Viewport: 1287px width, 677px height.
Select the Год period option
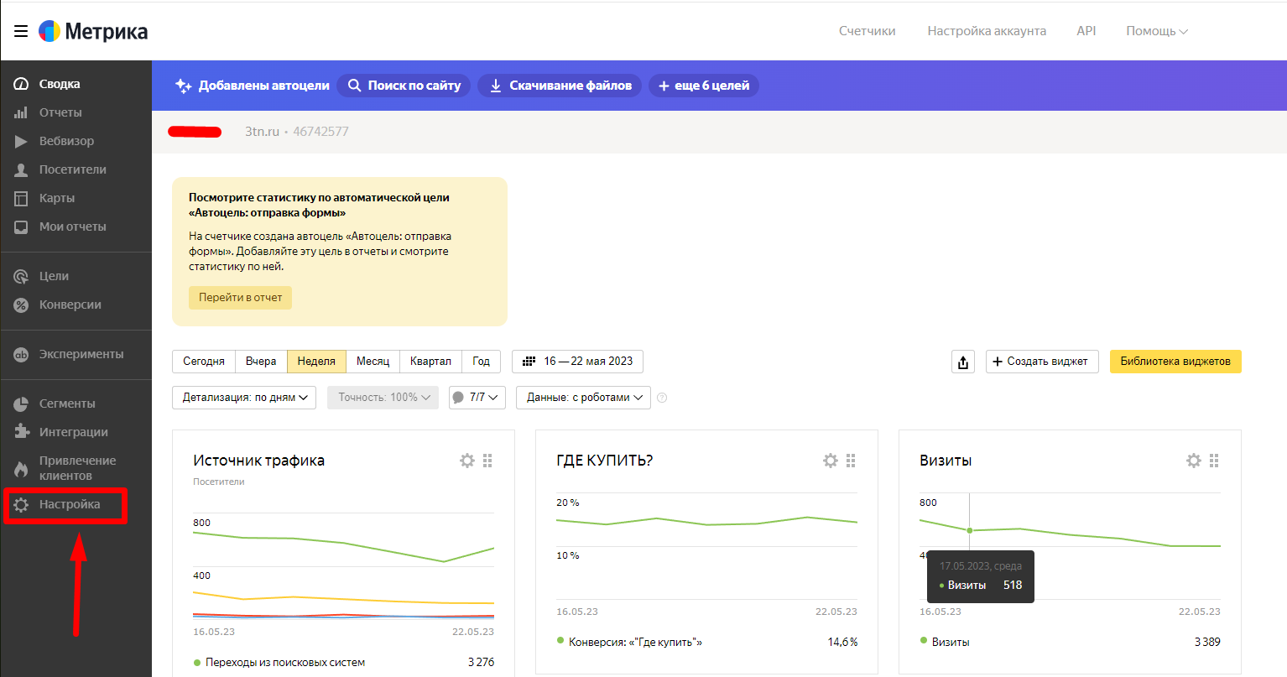point(481,362)
